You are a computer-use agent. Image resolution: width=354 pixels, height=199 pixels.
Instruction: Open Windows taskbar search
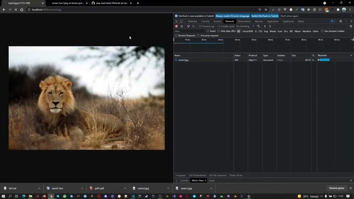click(x=10, y=196)
